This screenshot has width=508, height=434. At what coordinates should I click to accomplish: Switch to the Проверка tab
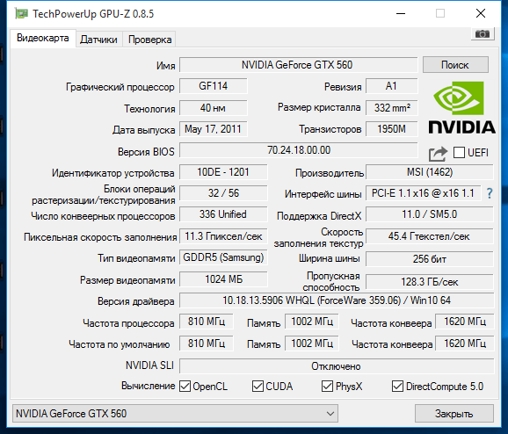click(149, 40)
